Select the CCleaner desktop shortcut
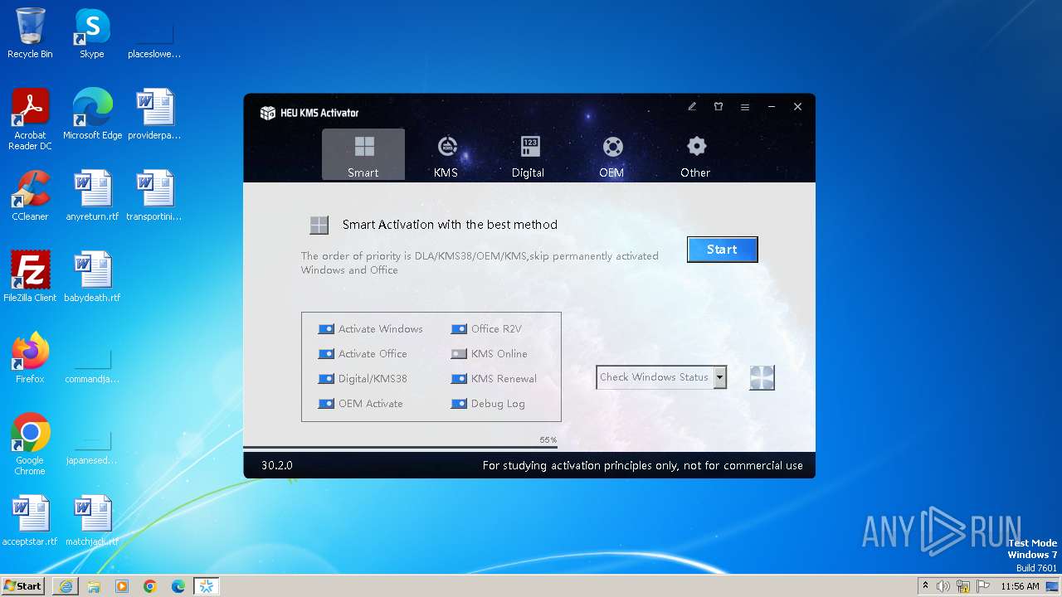The width and height of the screenshot is (1062, 597). click(x=30, y=196)
